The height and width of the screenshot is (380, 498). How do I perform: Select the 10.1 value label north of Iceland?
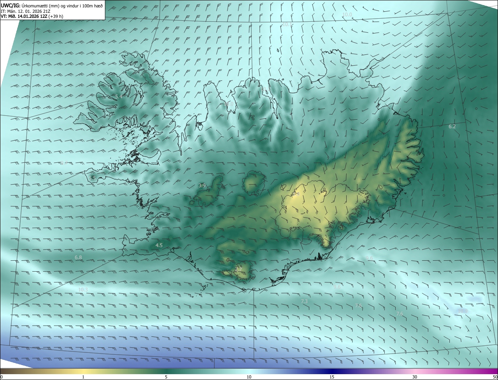coord(287,24)
